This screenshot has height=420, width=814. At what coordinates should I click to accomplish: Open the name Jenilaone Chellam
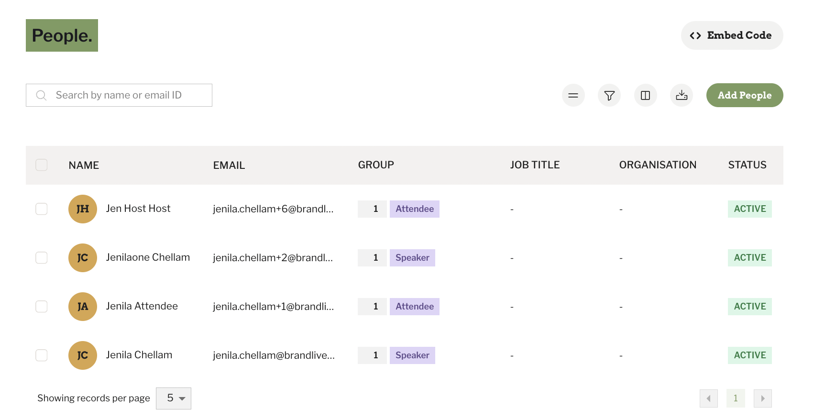coord(148,257)
